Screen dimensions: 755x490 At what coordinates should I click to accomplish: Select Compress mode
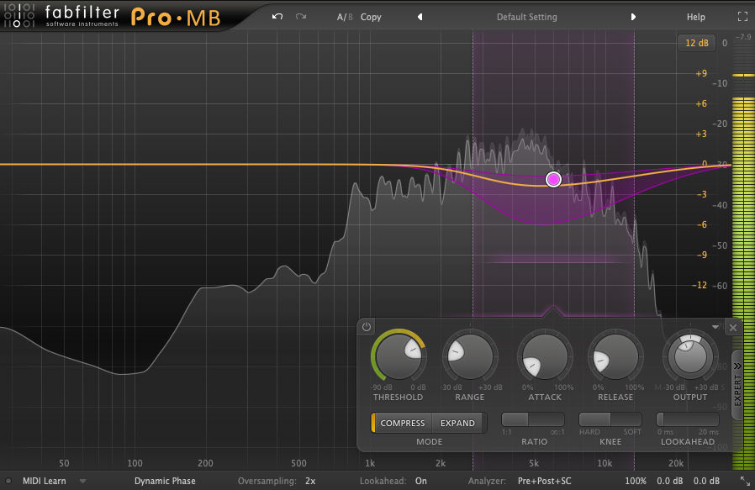pyautogui.click(x=402, y=423)
